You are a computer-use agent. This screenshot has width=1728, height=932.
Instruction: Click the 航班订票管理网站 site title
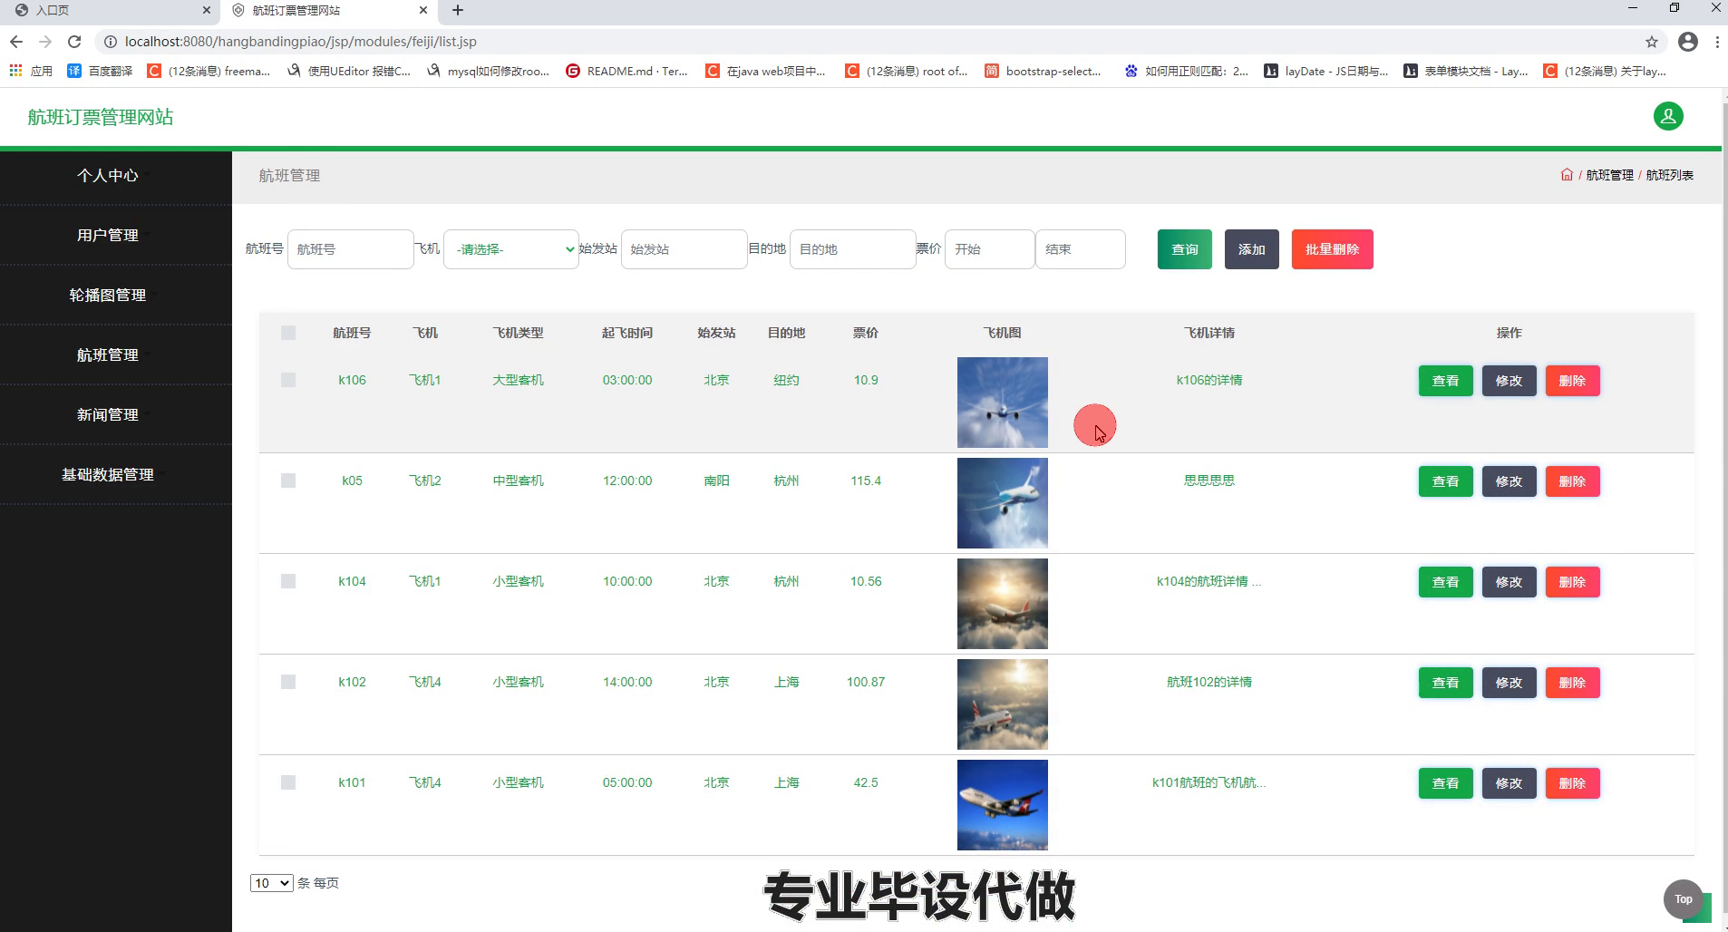(101, 117)
